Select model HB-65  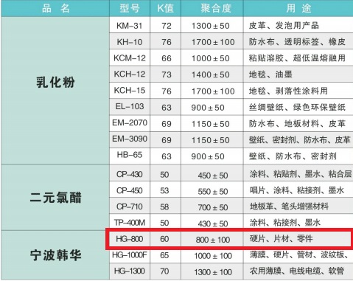tap(130, 155)
